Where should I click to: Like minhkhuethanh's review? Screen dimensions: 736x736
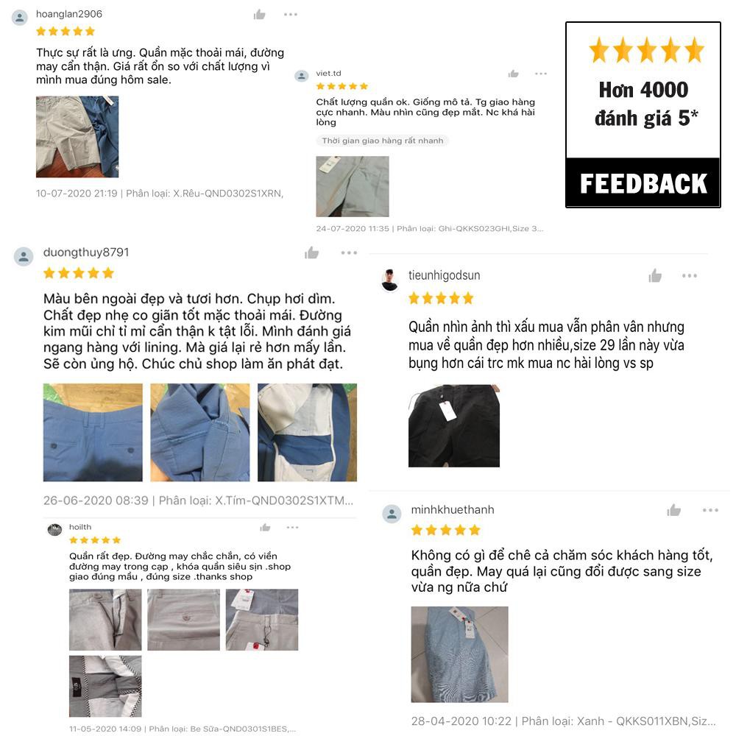coord(673,510)
